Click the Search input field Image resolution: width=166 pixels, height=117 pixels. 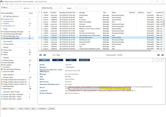(x=80, y=8)
